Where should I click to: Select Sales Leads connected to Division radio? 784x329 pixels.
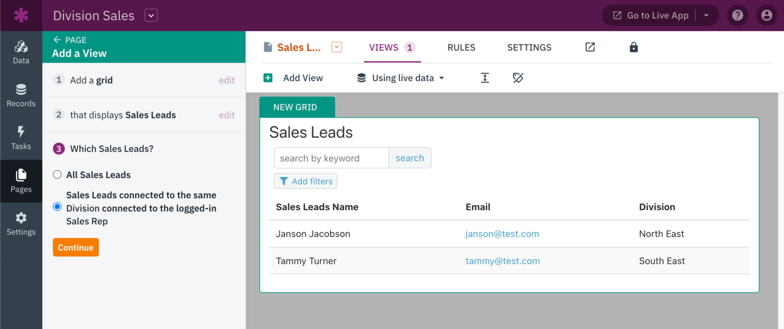tap(57, 207)
